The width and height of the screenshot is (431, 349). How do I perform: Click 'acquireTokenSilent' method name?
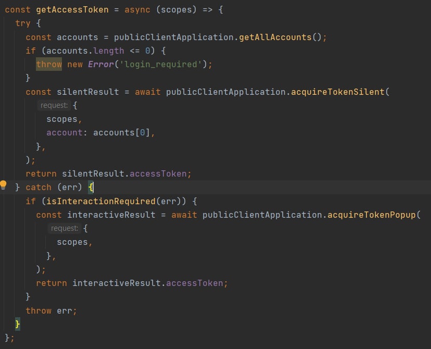(337, 92)
